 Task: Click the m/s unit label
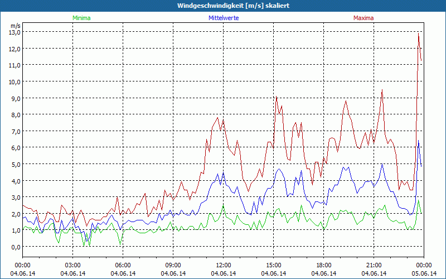(x=14, y=26)
